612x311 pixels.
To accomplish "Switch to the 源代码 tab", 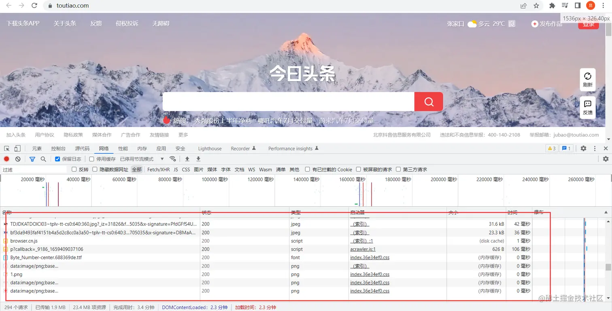I will pos(82,148).
